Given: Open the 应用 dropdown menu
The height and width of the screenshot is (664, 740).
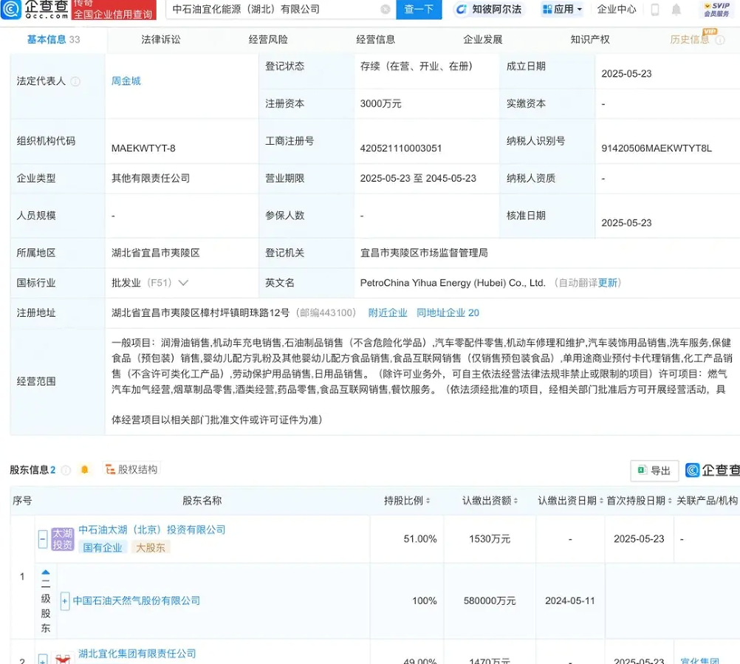Looking at the screenshot, I should (562, 10).
